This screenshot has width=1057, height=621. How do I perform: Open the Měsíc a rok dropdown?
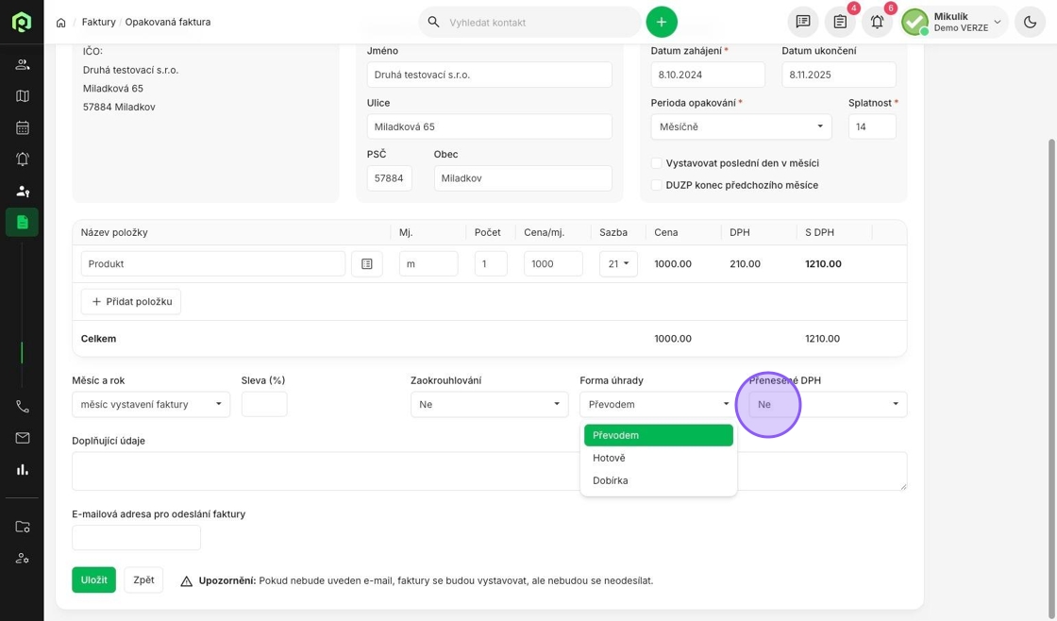[151, 405]
